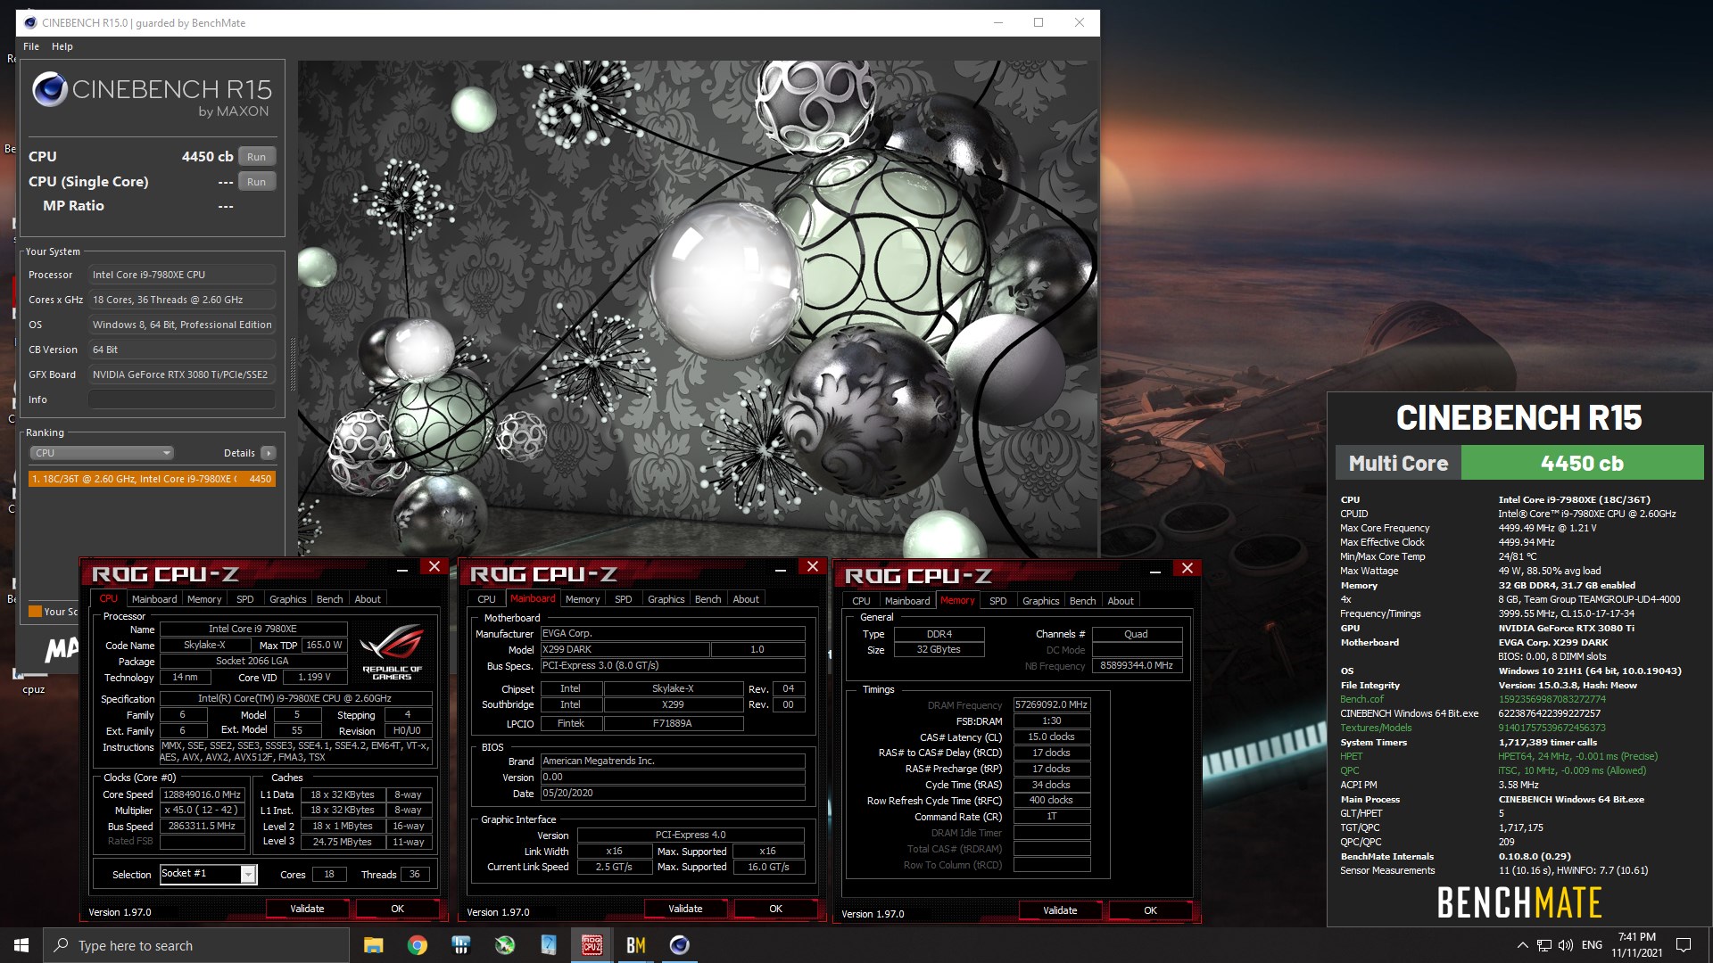Switch to Memory tab in first CPU-Z window
This screenshot has width=1713, height=963.
pyautogui.click(x=204, y=599)
